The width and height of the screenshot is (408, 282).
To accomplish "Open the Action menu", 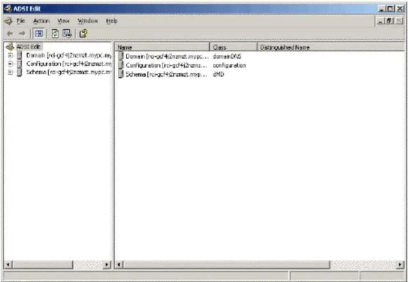I will tap(41, 21).
